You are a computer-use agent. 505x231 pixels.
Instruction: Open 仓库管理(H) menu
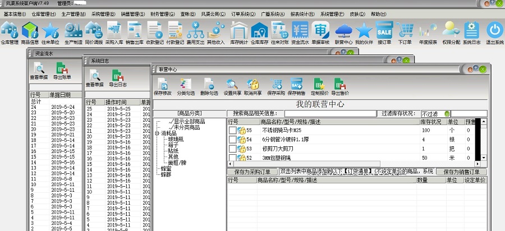coord(44,14)
